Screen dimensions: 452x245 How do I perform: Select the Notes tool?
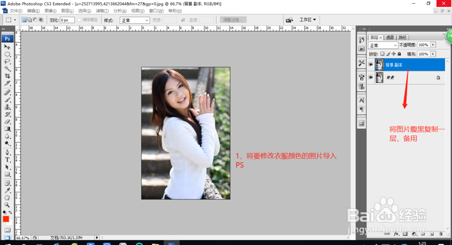(7, 183)
